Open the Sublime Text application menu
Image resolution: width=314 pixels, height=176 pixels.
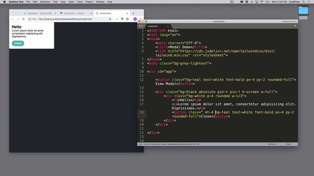point(16,2)
